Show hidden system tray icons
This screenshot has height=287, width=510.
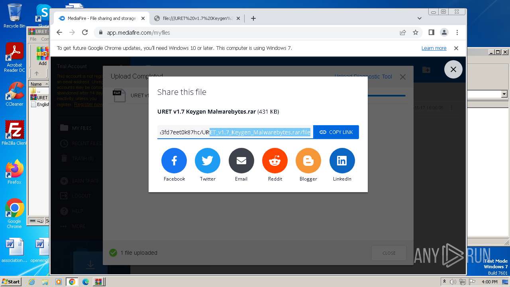(445, 282)
